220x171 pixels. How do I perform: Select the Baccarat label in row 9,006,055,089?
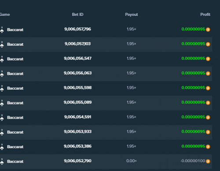[x=15, y=103]
